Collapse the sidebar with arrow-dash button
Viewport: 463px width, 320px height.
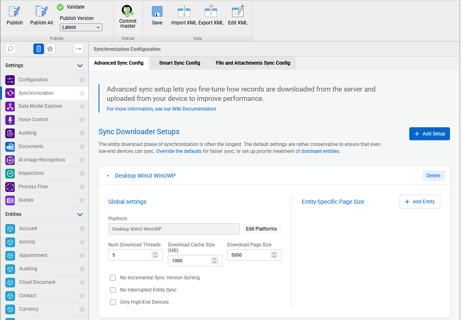[x=78, y=49]
